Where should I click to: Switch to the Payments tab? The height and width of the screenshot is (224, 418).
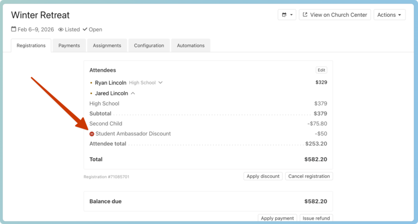pyautogui.click(x=69, y=46)
